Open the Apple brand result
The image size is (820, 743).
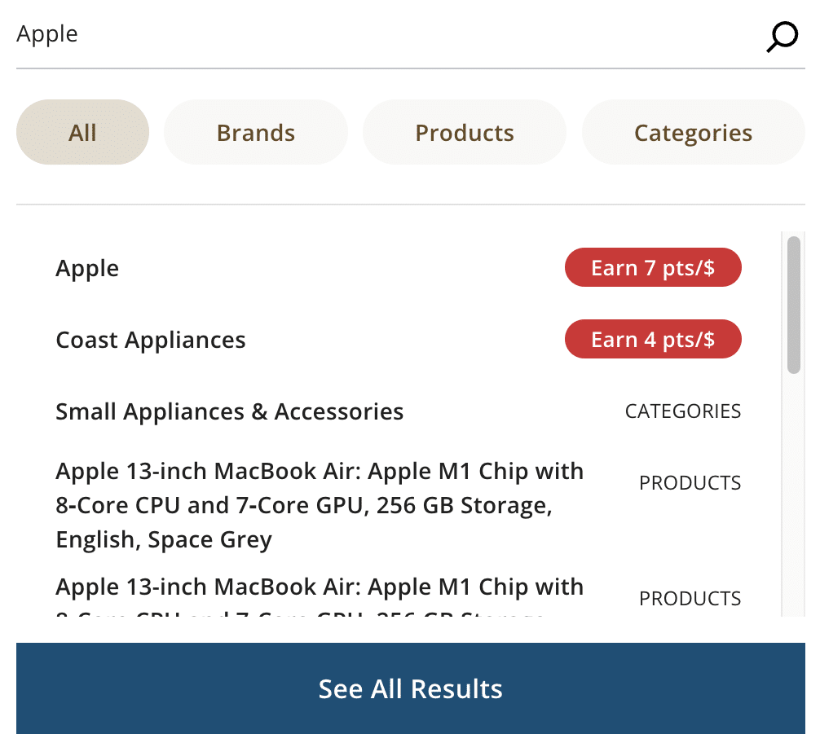pos(87,268)
